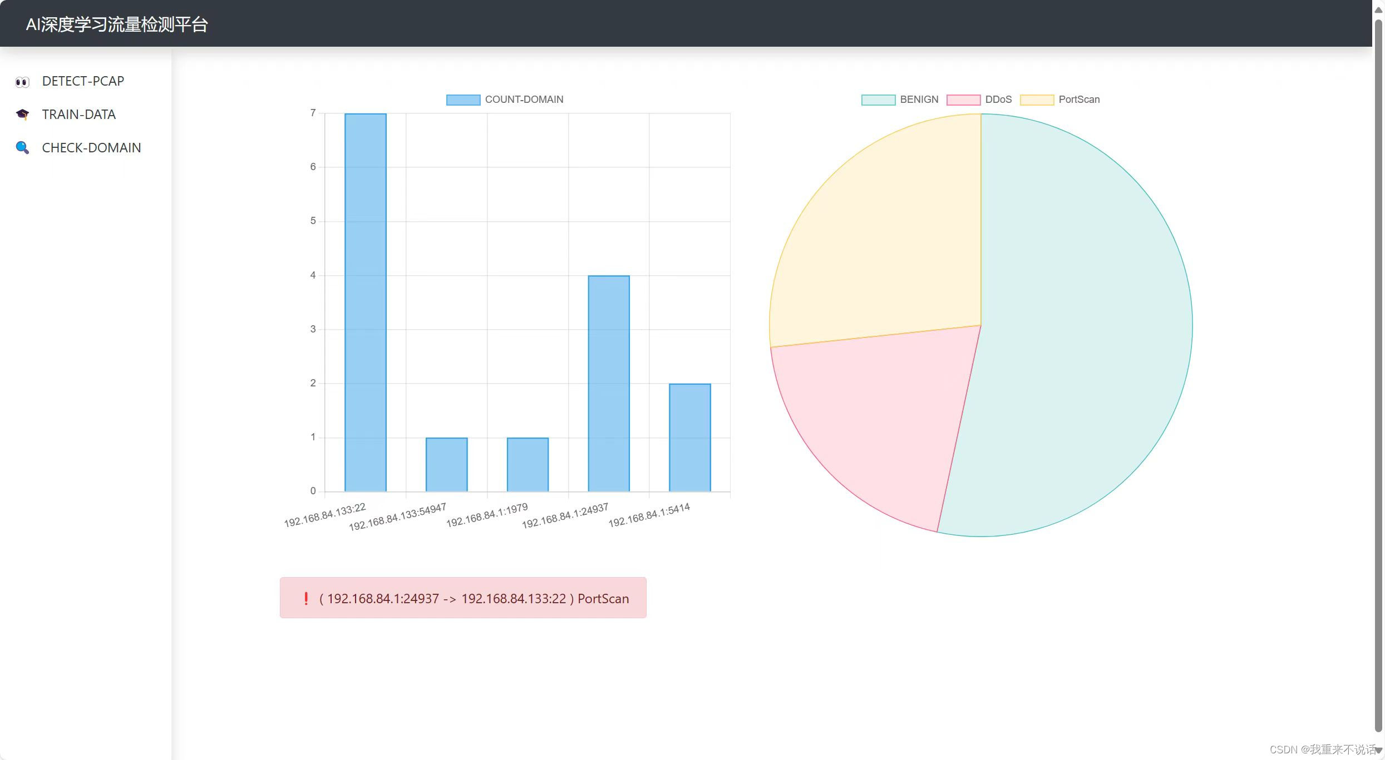Screen dimensions: 1385x760
Task: Click the 192.168.84.1:1979 axis label
Action: coord(487,515)
